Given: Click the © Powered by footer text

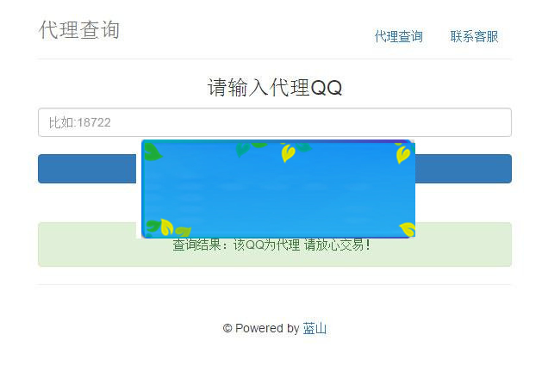Looking at the screenshot, I should coord(260,328).
